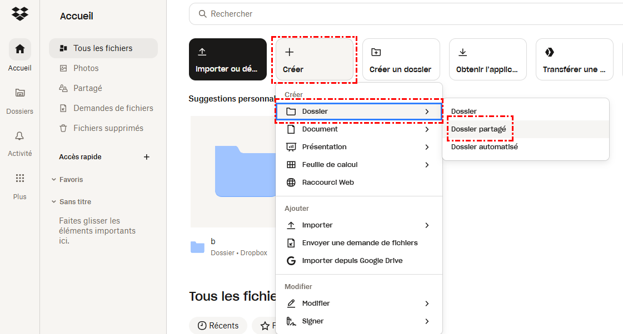Open the Accueil home icon in sidebar

coord(20,49)
